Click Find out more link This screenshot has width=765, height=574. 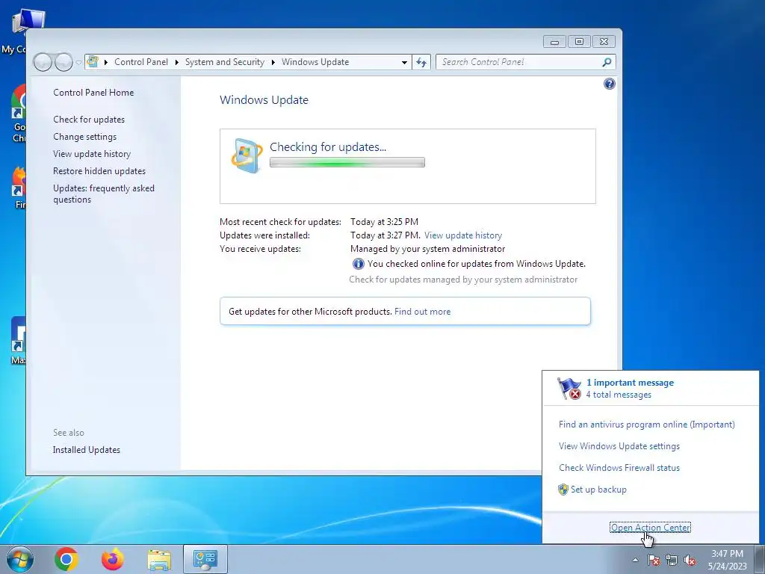click(423, 312)
